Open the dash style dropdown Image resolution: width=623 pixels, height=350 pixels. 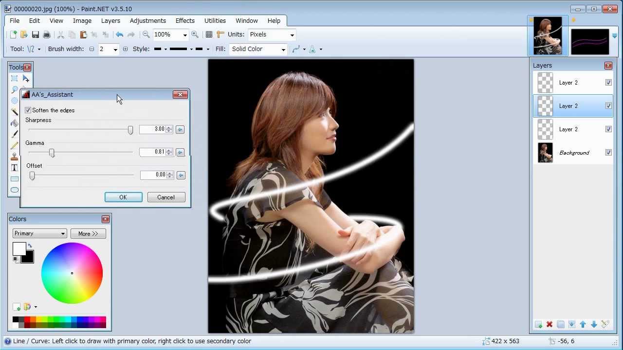coord(191,49)
